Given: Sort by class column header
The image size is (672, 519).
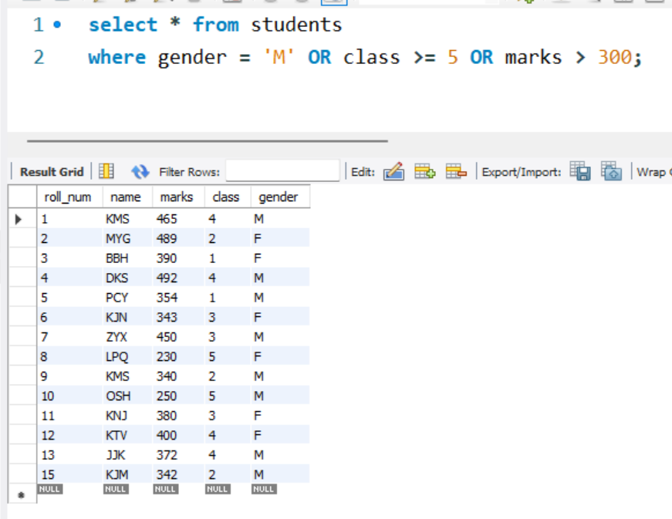Looking at the screenshot, I should click(226, 197).
